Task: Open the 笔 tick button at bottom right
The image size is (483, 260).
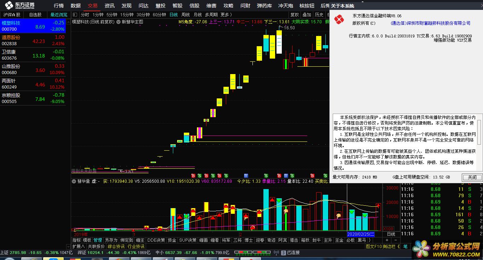Action: tap(405, 247)
